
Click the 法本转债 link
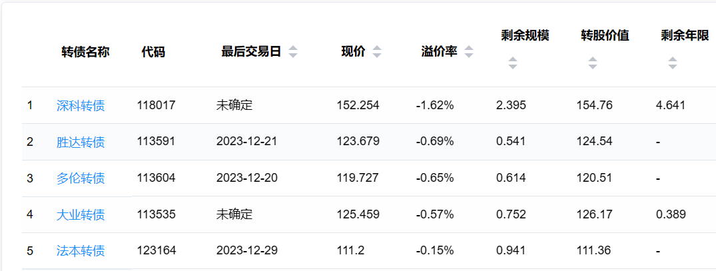pos(81,251)
